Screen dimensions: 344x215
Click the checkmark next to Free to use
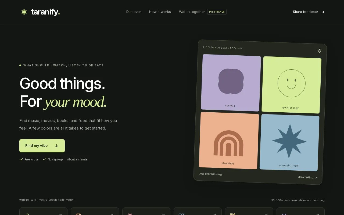point(21,159)
